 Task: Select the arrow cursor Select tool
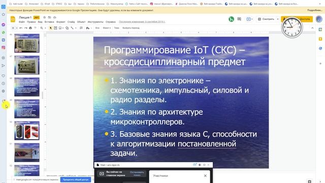(x=51, y=28)
